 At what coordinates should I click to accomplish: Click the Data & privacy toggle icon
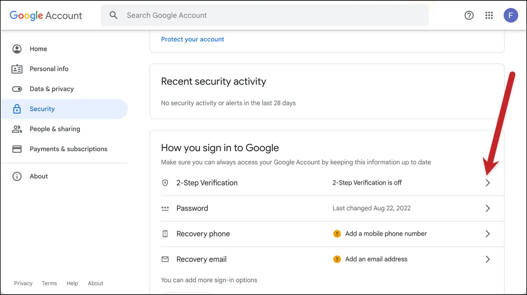[17, 89]
